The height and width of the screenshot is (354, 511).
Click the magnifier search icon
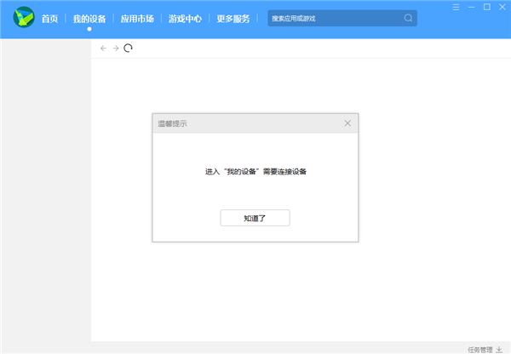click(408, 18)
